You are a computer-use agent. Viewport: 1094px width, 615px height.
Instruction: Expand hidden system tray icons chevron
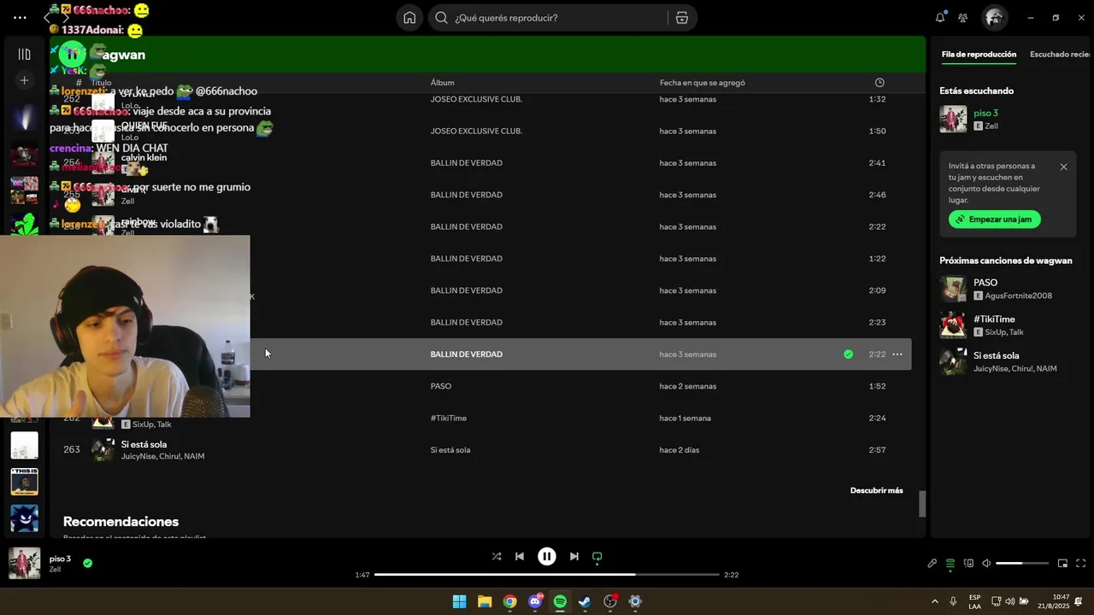934,601
